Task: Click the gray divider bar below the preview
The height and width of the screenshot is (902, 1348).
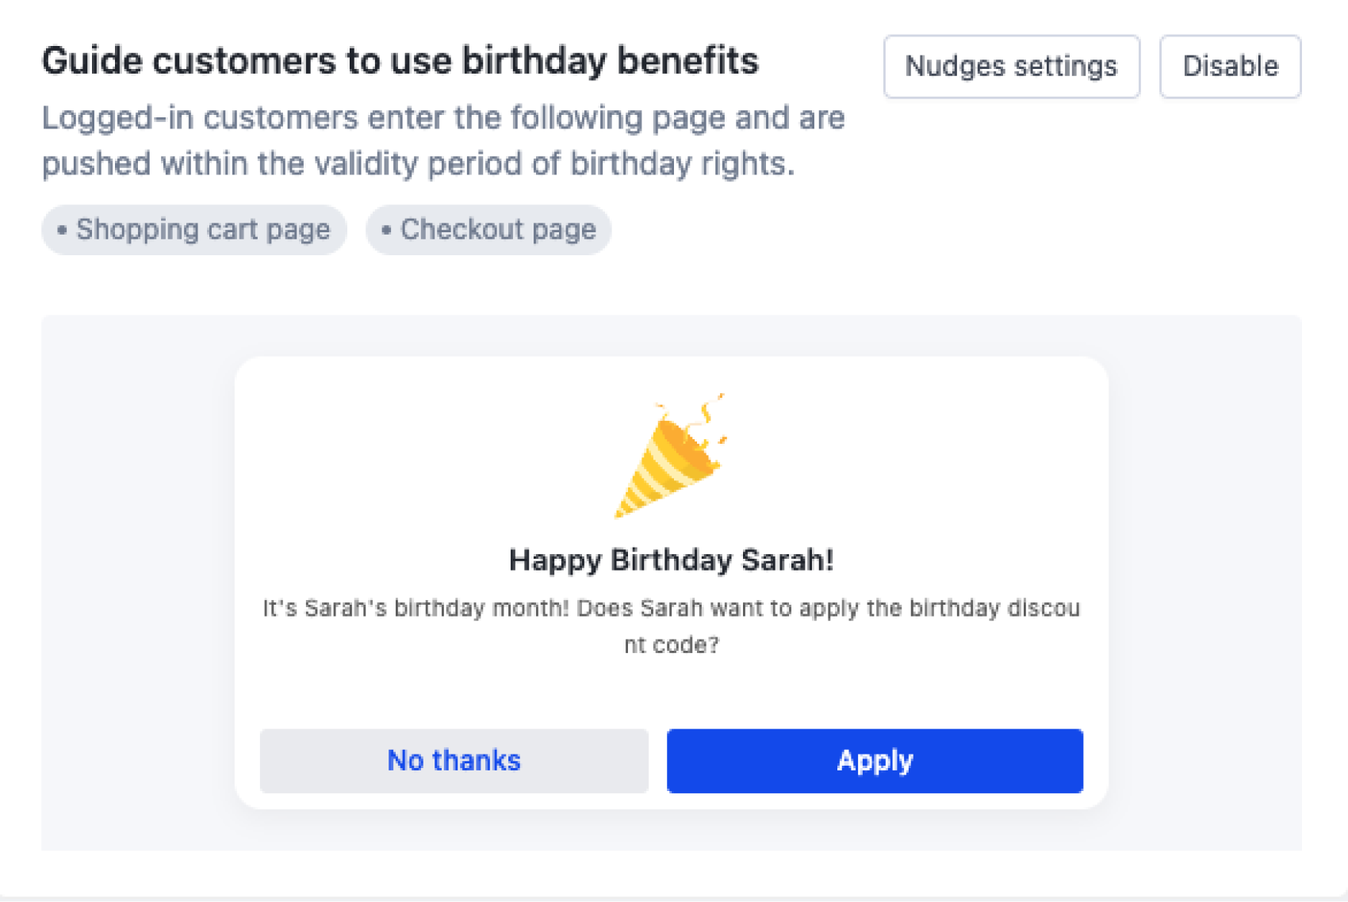Action: pyautogui.click(x=674, y=898)
